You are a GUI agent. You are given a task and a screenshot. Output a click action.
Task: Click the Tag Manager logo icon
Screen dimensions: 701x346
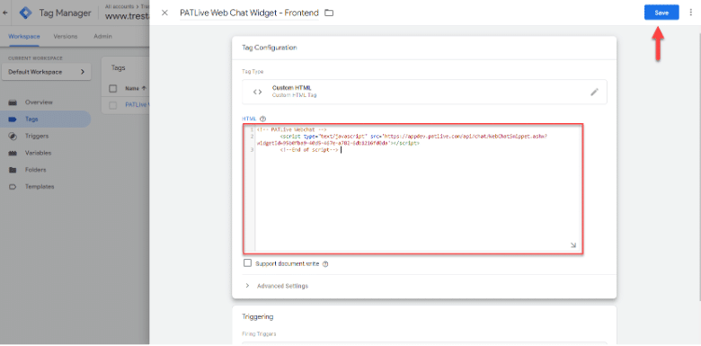[x=26, y=13]
